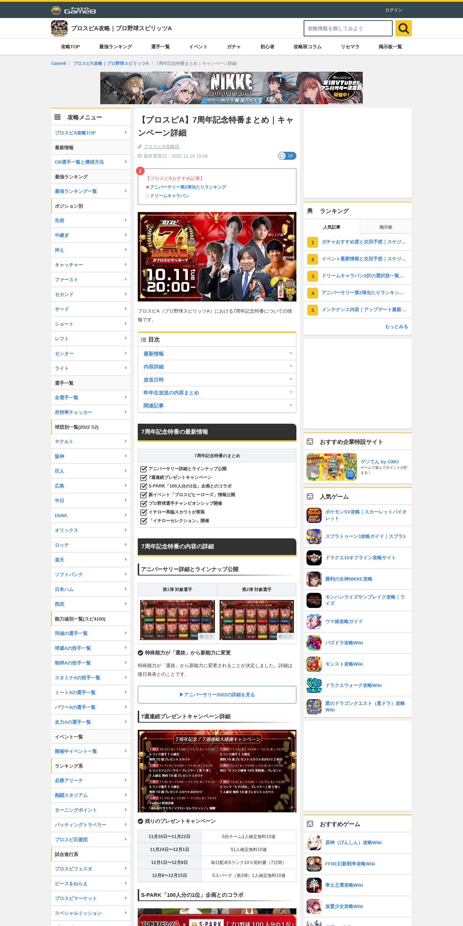Open the ウマ娘攻略ガイド game icon
This screenshot has width=463, height=926.
[314, 621]
